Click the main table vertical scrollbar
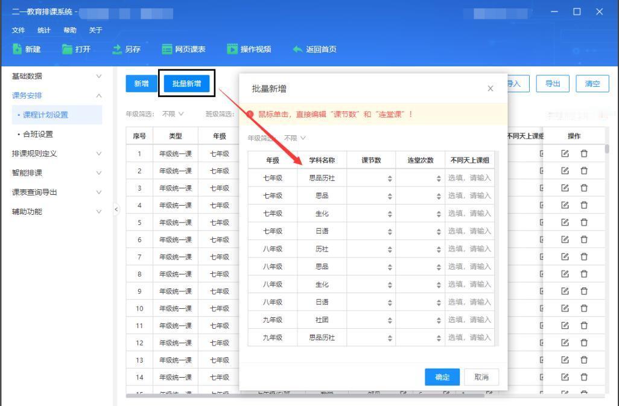Image resolution: width=619 pixels, height=406 pixels. pos(607,149)
